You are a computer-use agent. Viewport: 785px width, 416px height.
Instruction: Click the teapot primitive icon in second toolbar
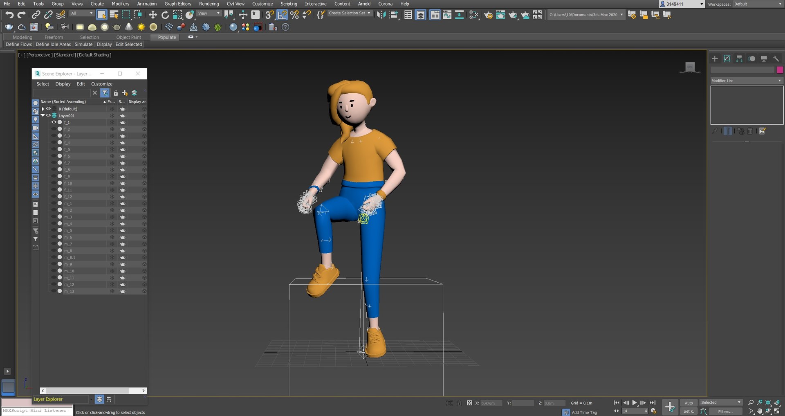coord(117,27)
